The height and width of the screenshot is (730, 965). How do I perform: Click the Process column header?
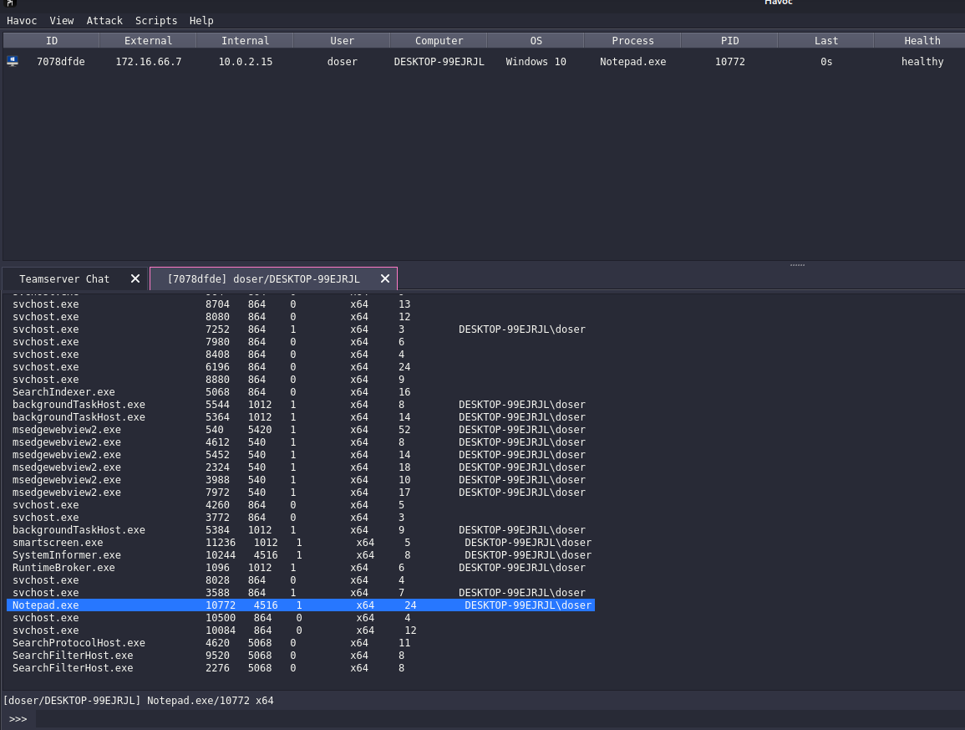pyautogui.click(x=632, y=41)
